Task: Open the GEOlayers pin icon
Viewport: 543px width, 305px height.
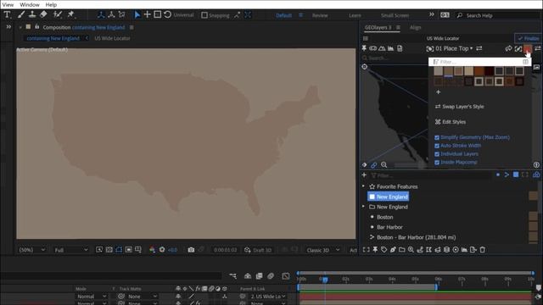Action: tap(364, 48)
